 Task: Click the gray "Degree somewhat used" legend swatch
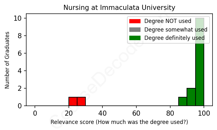pyautogui.click(x=135, y=30)
